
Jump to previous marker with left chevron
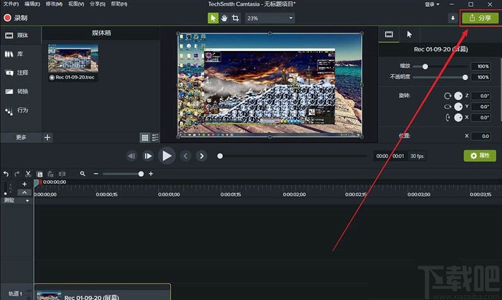point(186,156)
